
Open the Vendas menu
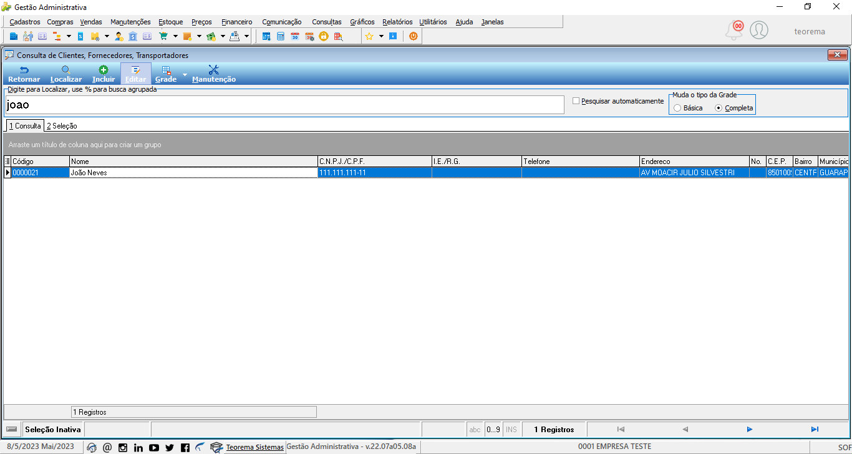point(91,22)
